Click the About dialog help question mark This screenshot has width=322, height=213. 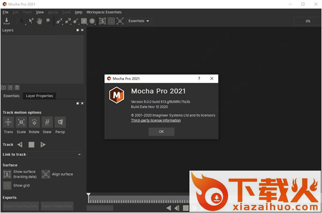pyautogui.click(x=199, y=78)
